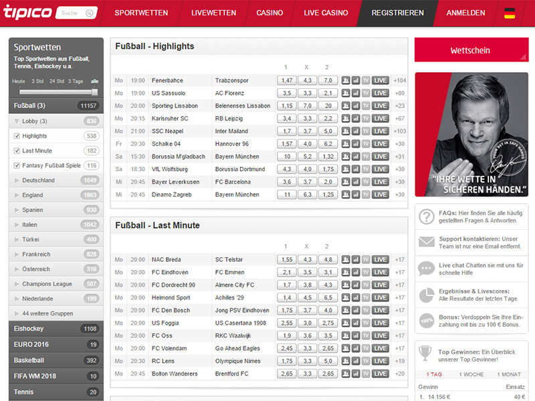Open statistics chart icon for Fenerbahce match
Screen dimensions: 535x401
click(356, 80)
